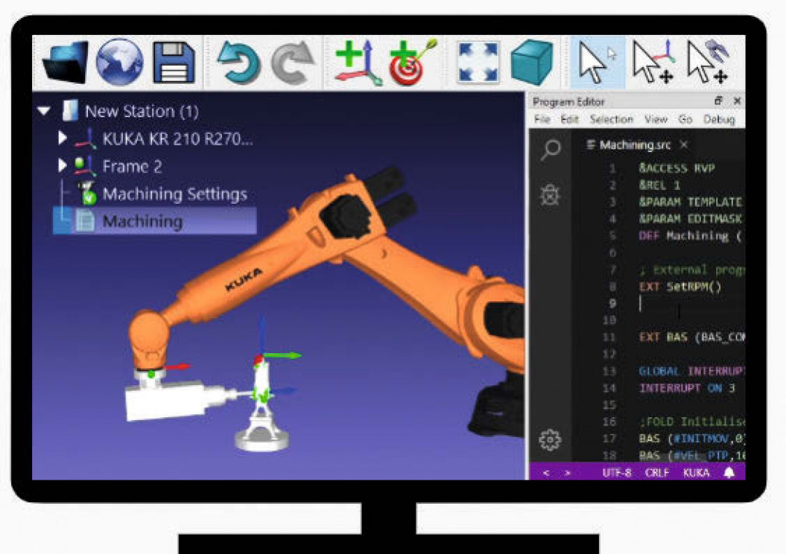Image resolution: width=786 pixels, height=554 pixels.
Task: Open file with the folder icon
Action: 65,62
